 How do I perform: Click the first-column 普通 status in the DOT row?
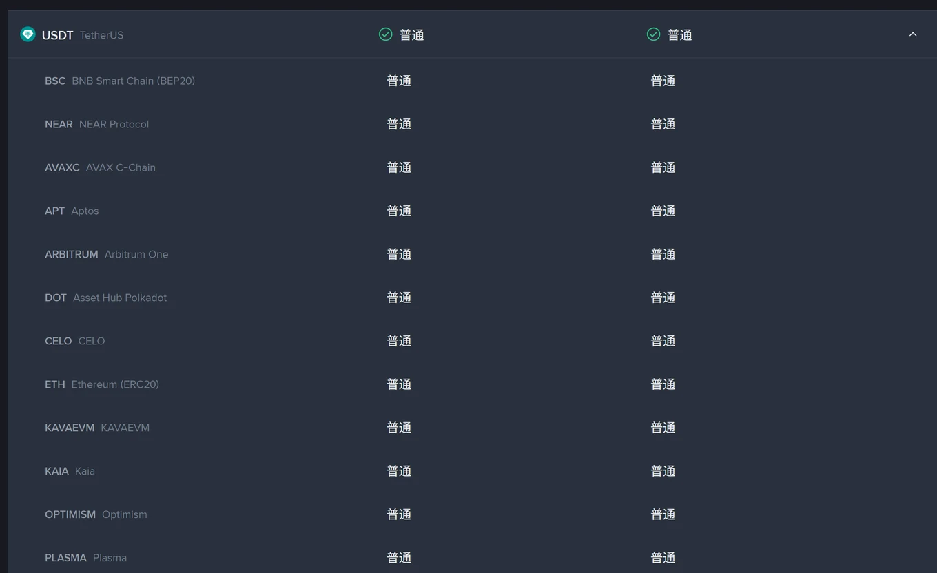click(399, 298)
